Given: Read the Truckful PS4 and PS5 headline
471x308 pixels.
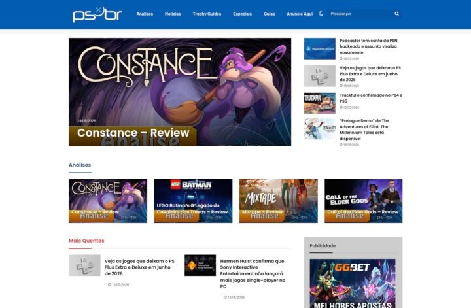Looking at the screenshot, I should click(x=371, y=98).
